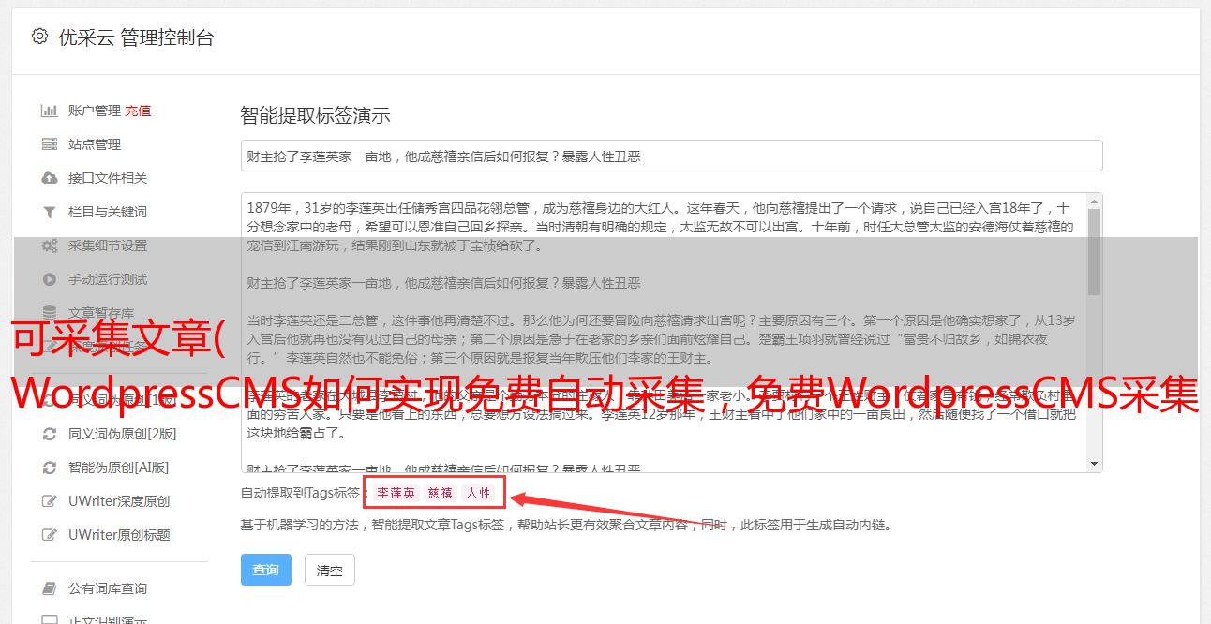Viewport: 1211px width, 624px height.
Task: Click the text area scrollbar down arrow
Action: coord(1095,464)
